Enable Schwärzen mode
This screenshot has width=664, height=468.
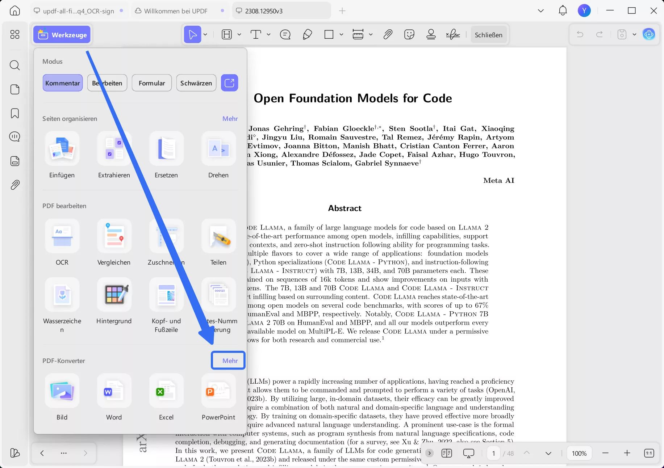[x=196, y=83]
